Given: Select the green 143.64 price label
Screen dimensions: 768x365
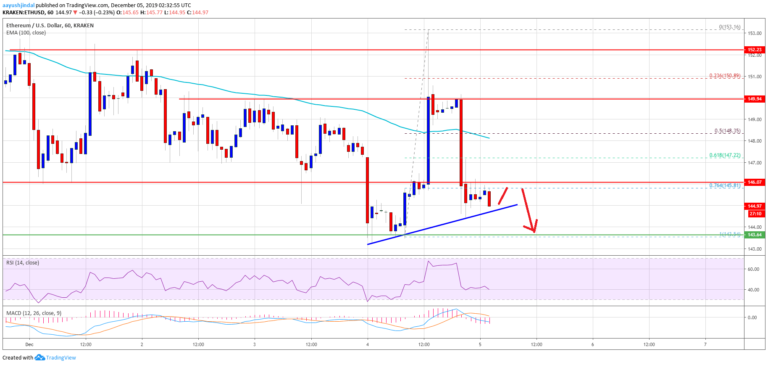Looking at the screenshot, I should [755, 235].
